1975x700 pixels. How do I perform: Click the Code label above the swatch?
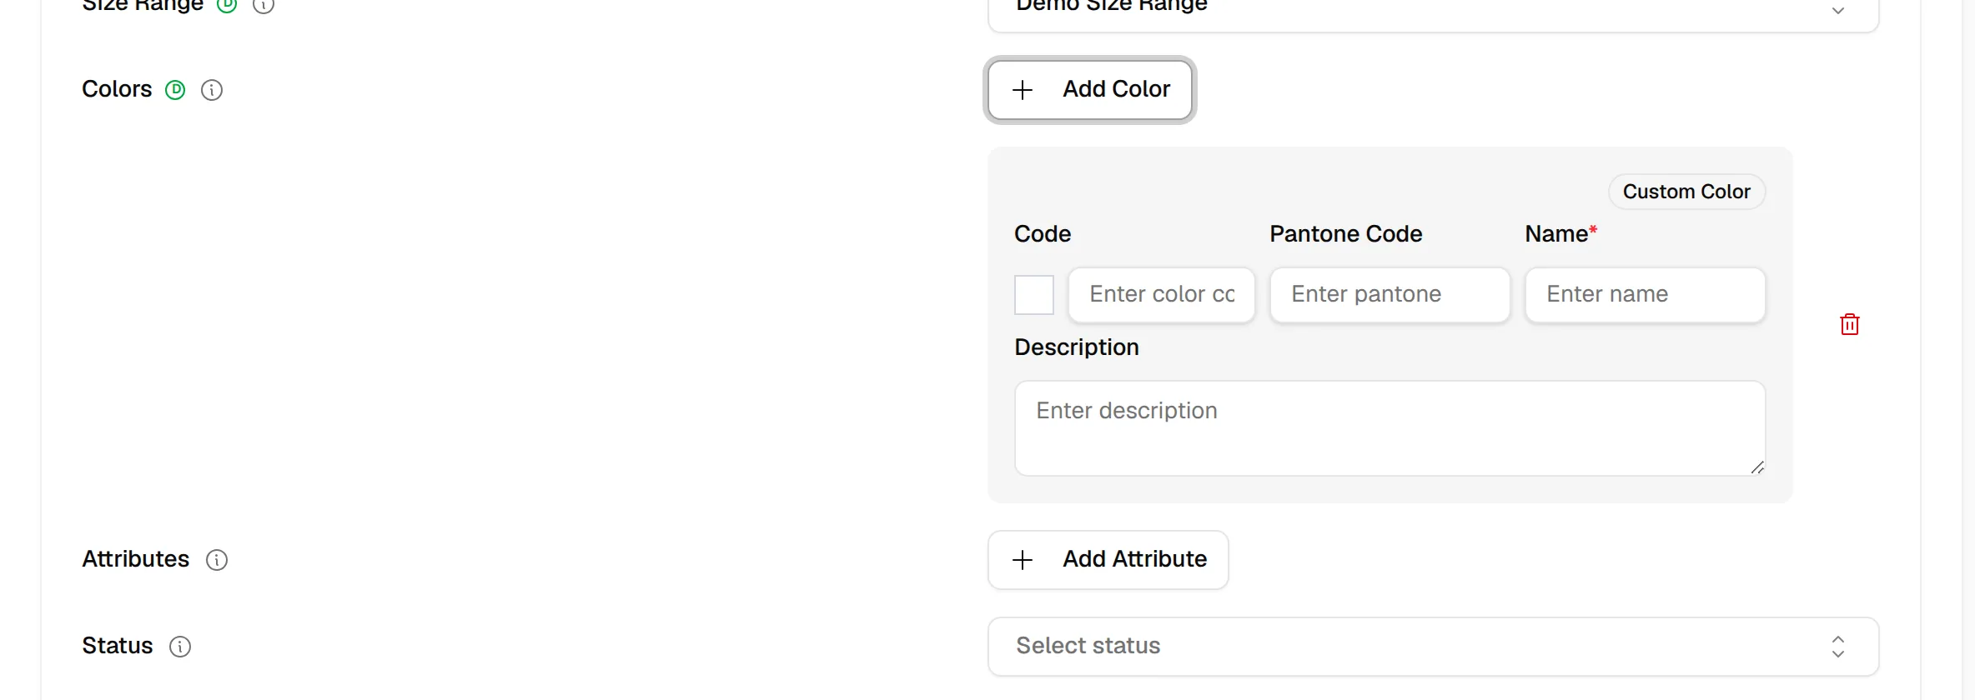click(1042, 234)
